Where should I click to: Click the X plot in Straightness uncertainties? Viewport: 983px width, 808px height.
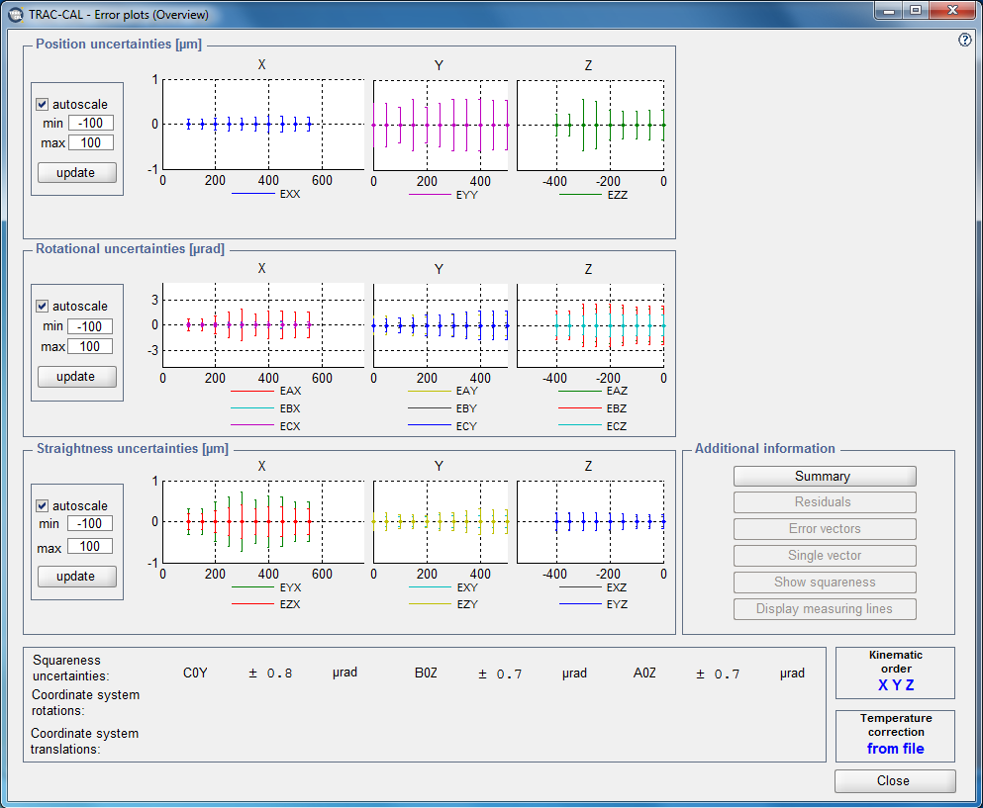(263, 522)
